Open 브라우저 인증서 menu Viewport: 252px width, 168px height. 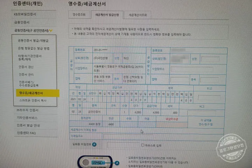[28, 110]
